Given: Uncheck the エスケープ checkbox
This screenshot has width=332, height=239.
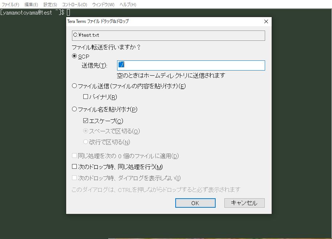Looking at the screenshot, I should (86, 121).
